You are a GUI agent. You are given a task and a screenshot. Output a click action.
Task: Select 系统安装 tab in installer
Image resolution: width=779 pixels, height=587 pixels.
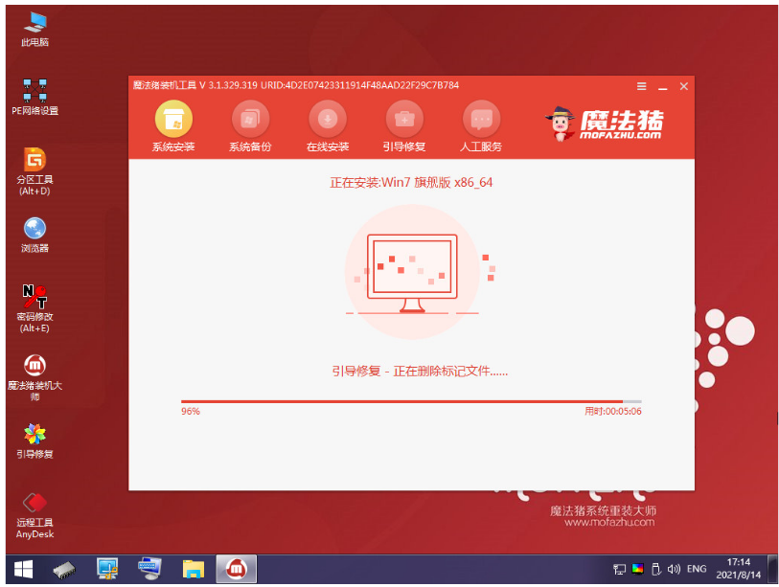point(173,126)
